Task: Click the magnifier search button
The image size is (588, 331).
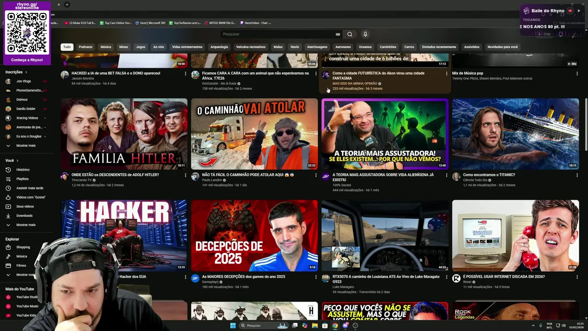Action: click(x=350, y=34)
